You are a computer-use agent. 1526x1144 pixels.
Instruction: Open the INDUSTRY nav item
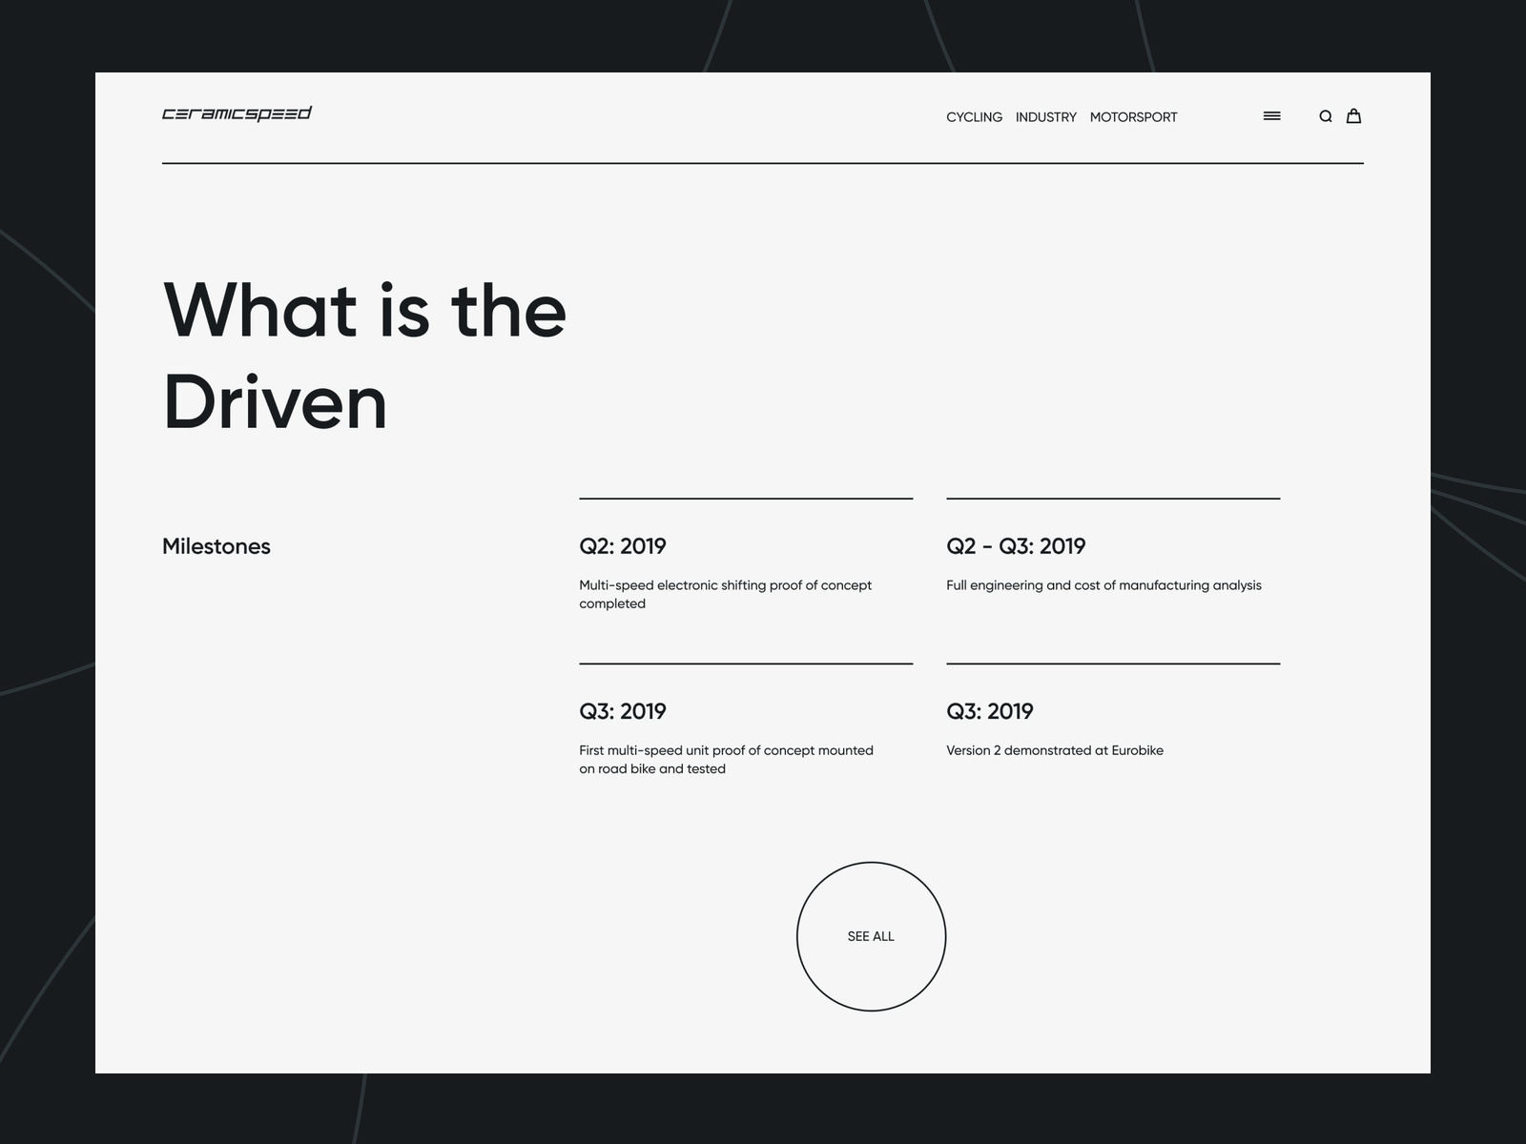coord(1045,117)
